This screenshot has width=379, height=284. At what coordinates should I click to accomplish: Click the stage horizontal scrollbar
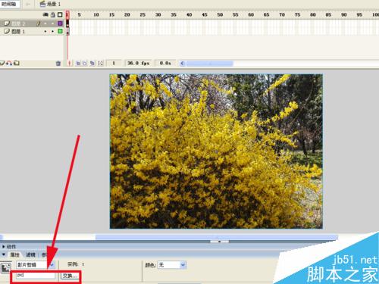(x=217, y=237)
